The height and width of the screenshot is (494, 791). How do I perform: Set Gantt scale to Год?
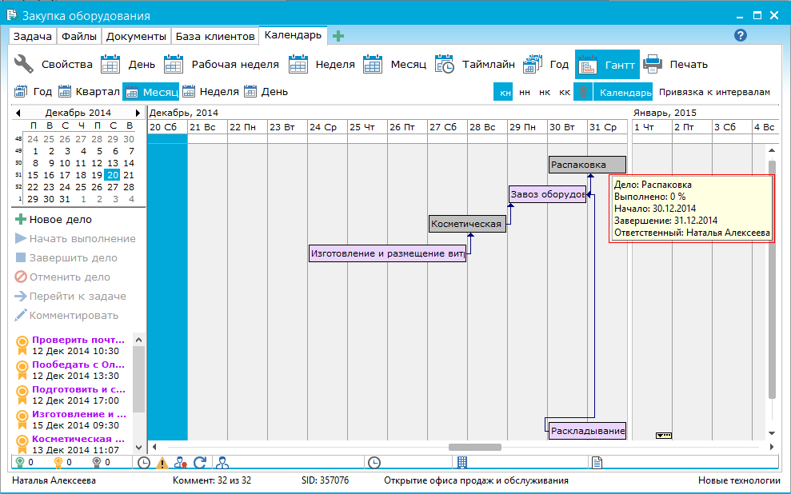pyautogui.click(x=34, y=92)
